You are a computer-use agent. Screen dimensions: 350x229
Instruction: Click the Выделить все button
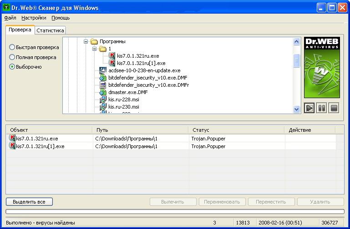point(29,202)
